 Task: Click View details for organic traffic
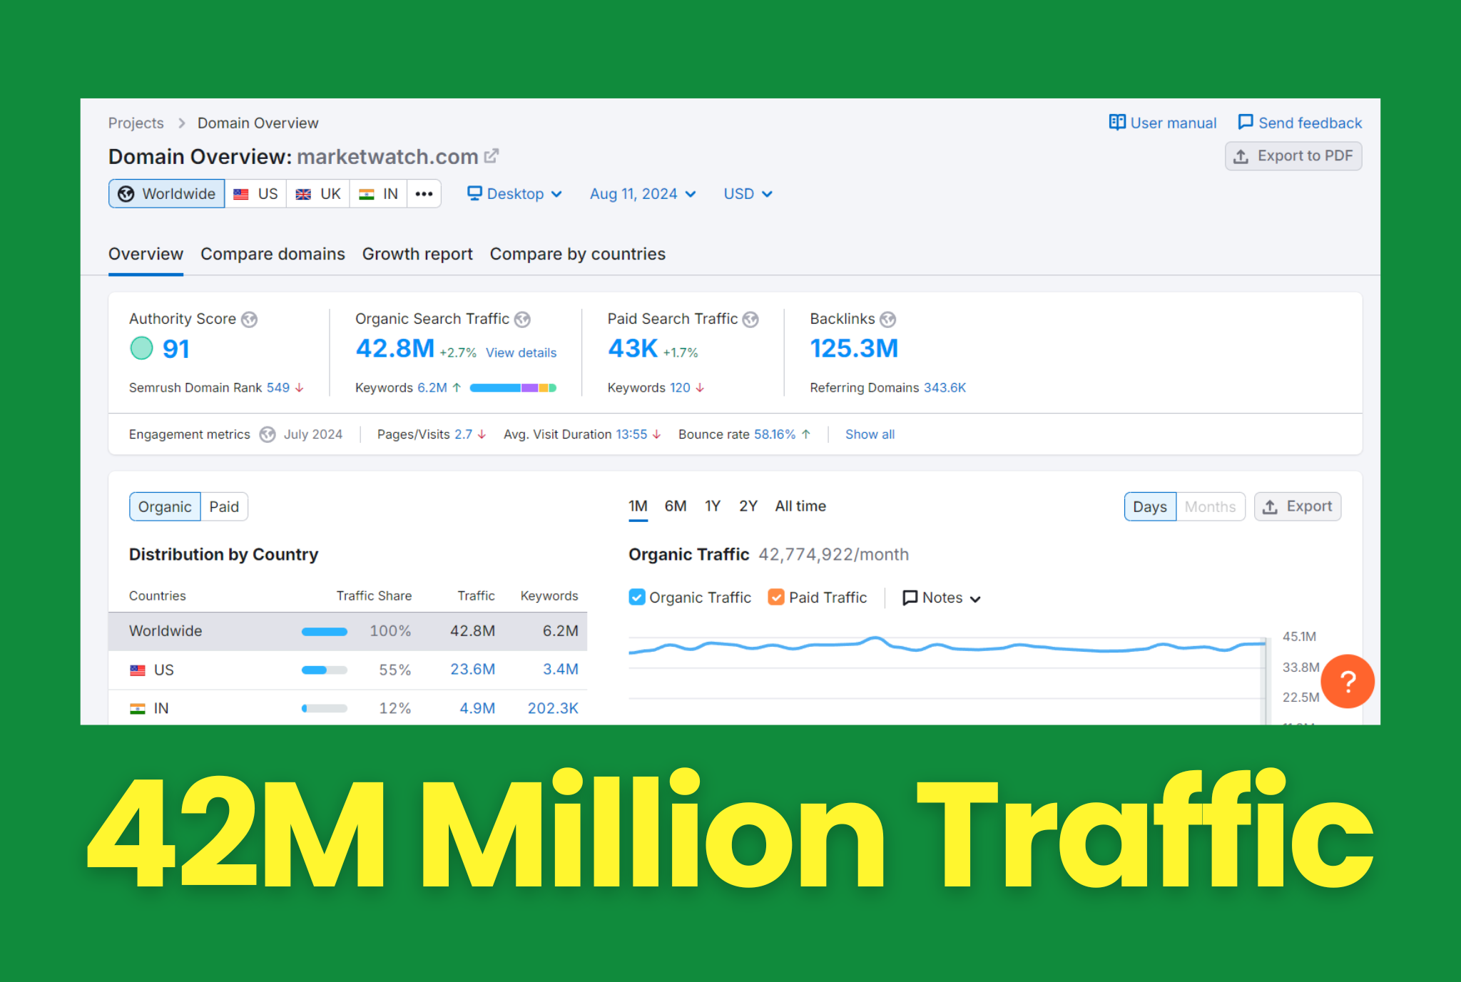[x=521, y=353]
